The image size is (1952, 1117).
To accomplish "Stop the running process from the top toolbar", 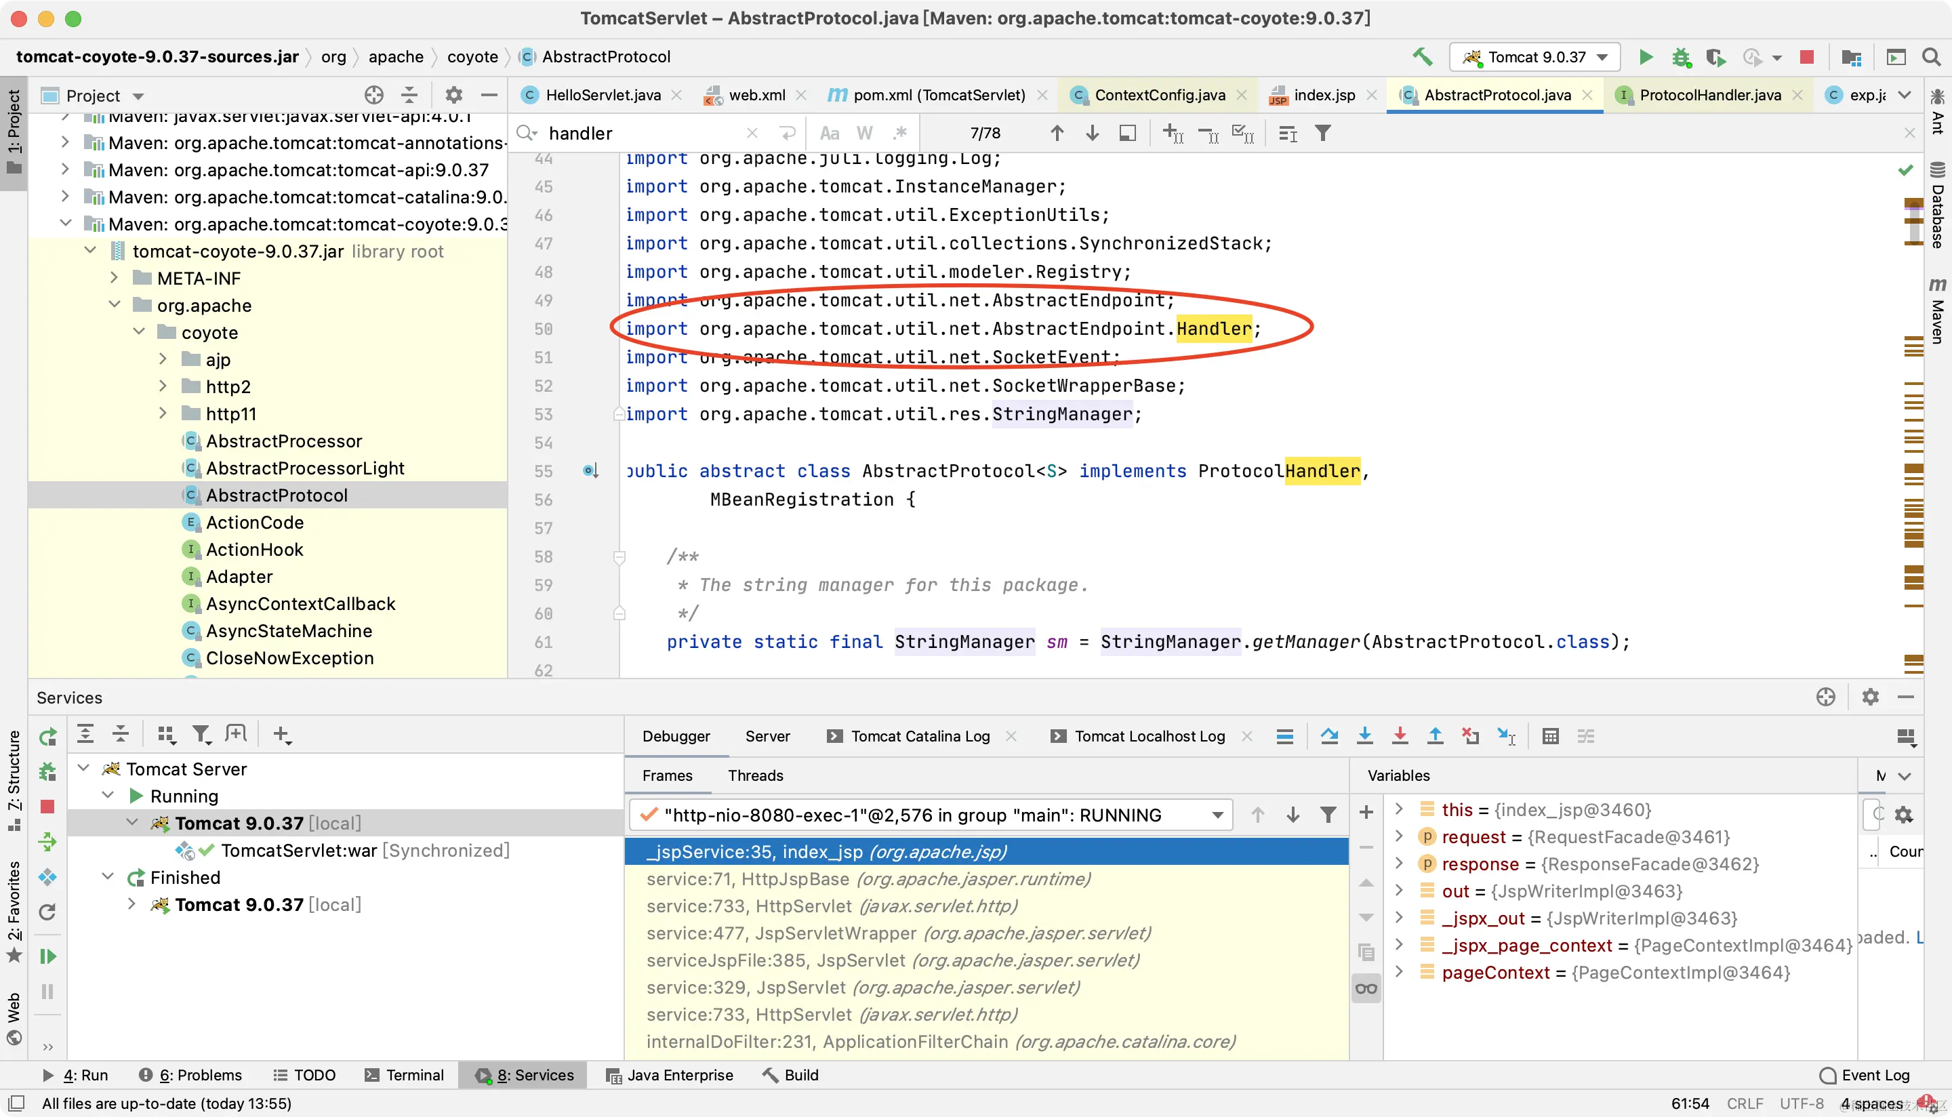I will coord(1806,57).
